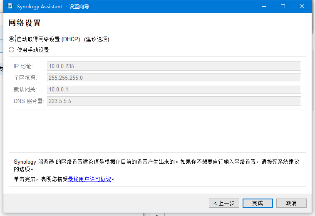Cancel the wizard with 取消 button

point(291,203)
